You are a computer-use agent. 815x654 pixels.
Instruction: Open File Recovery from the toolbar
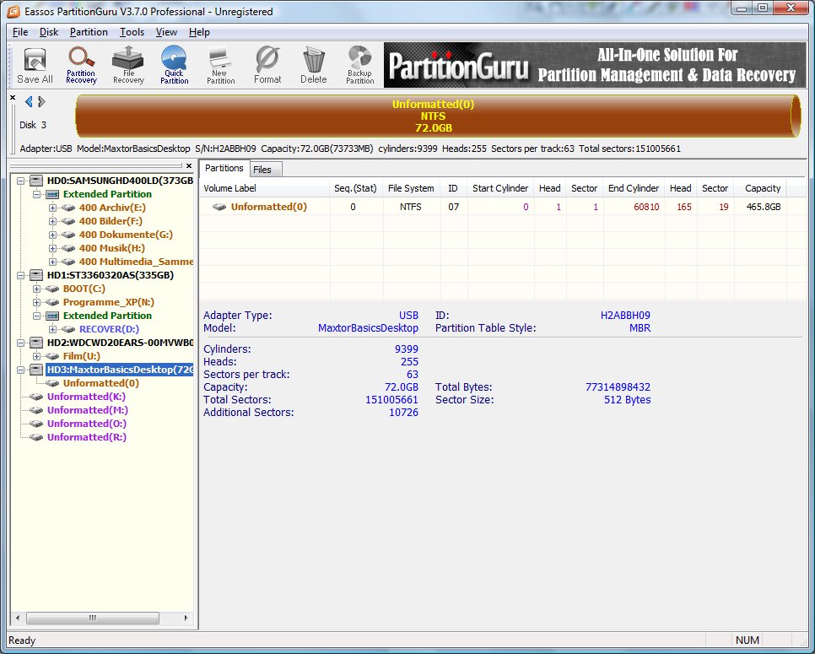point(128,66)
